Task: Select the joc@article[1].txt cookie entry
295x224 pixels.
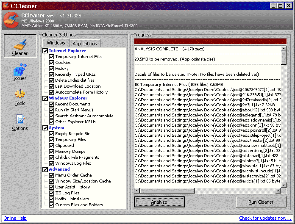Action: [x=208, y=181]
